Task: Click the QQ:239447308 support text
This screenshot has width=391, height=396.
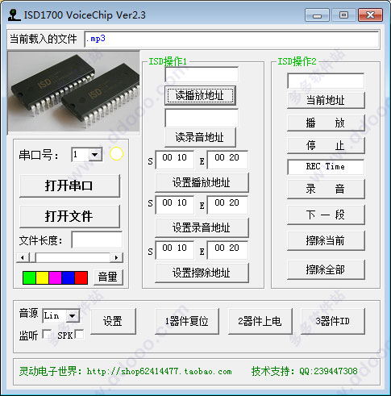Action: (328, 371)
